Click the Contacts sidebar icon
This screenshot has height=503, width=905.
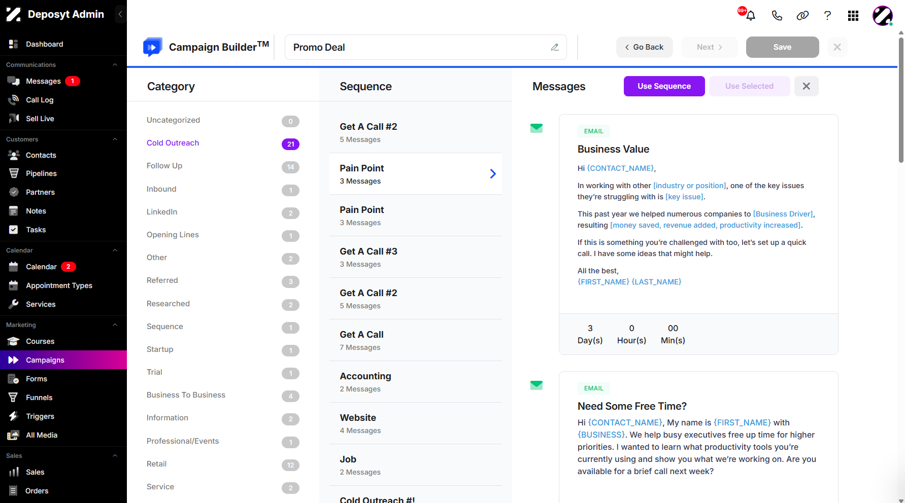click(14, 155)
